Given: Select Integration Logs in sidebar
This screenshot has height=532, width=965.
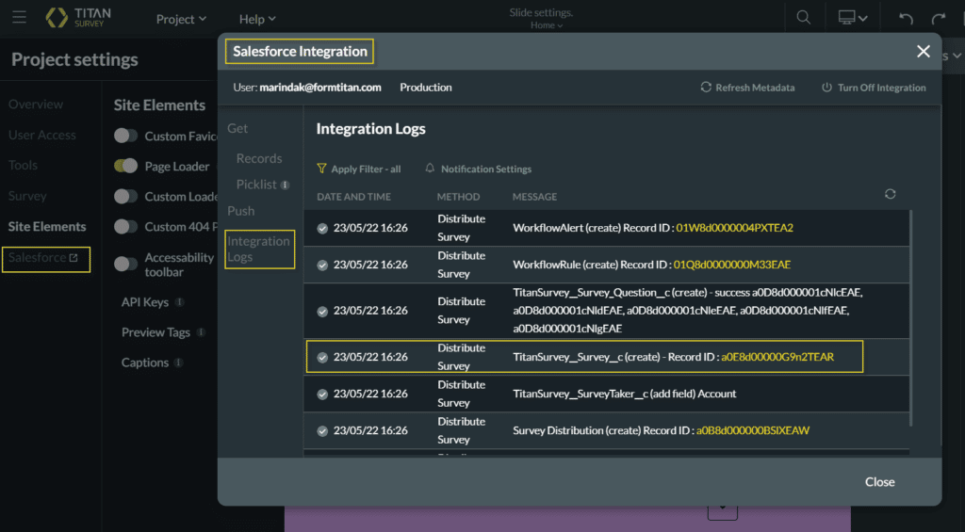Looking at the screenshot, I should 258,249.
